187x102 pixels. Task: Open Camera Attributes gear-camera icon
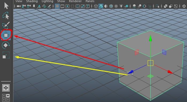pos(29,6)
